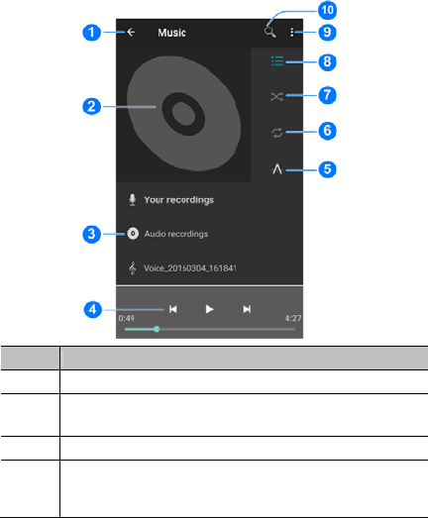Open the three-dot overflow menu
This screenshot has width=428, height=518.
tap(292, 32)
